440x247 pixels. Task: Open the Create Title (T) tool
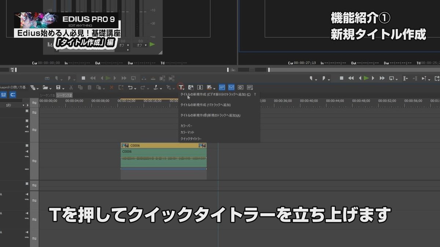[181, 87]
